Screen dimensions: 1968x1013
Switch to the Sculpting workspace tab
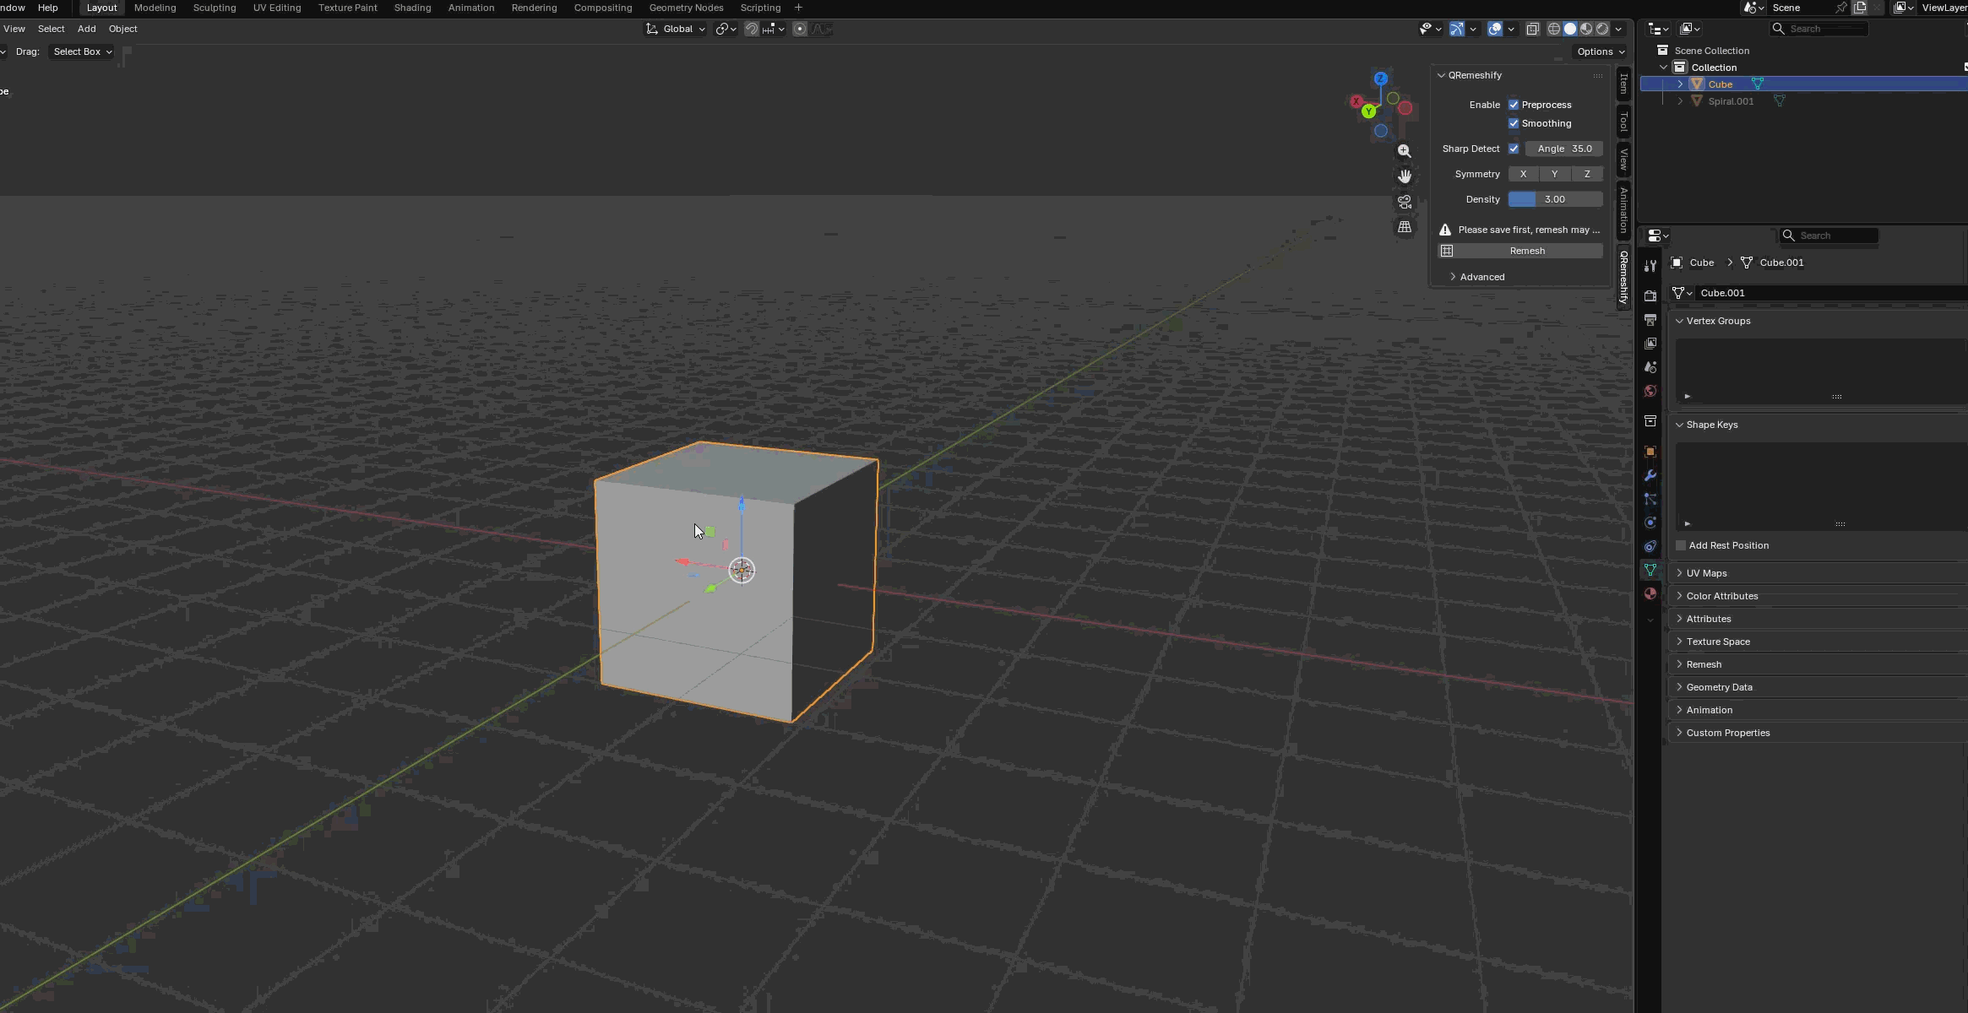click(x=214, y=8)
